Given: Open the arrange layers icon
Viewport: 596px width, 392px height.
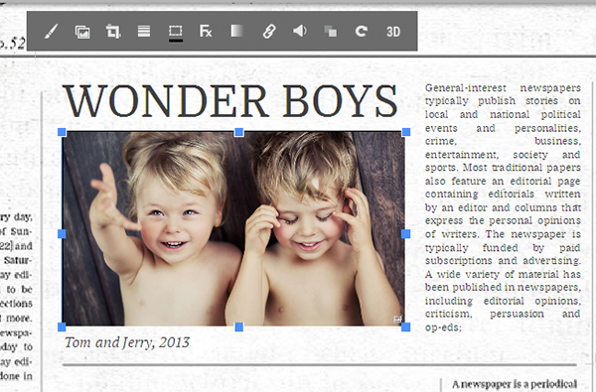Looking at the screenshot, I should click(x=331, y=32).
